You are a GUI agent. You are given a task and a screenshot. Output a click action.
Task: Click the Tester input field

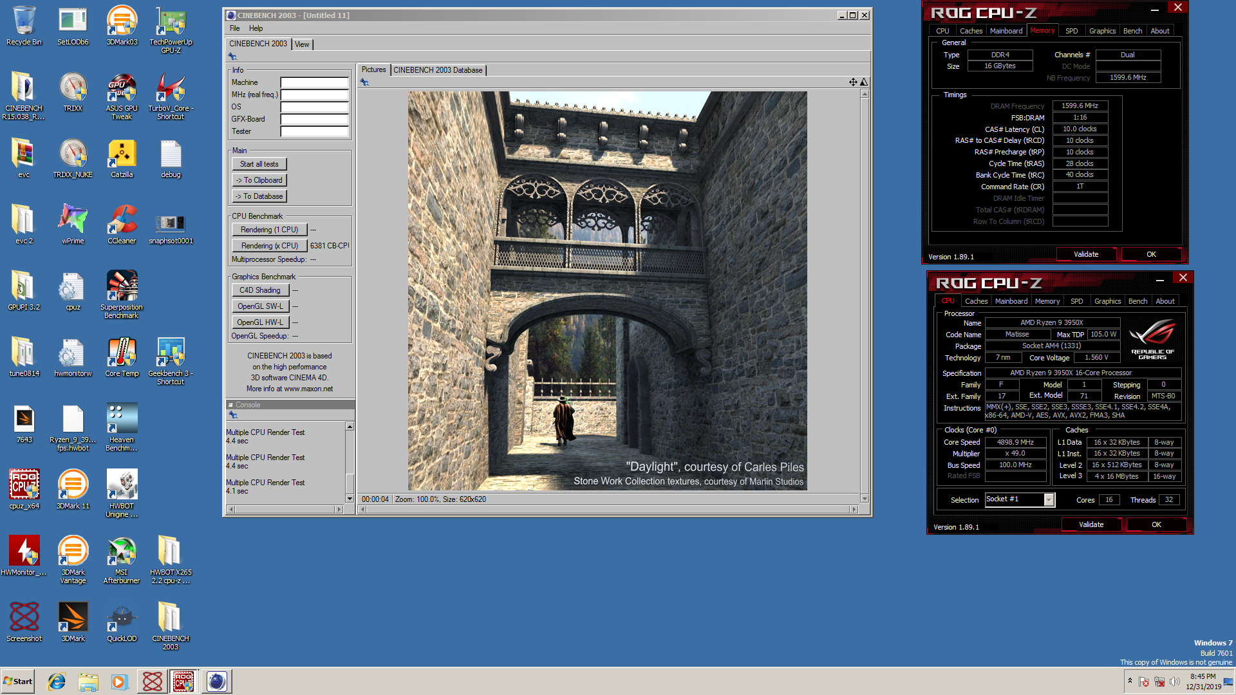point(314,131)
